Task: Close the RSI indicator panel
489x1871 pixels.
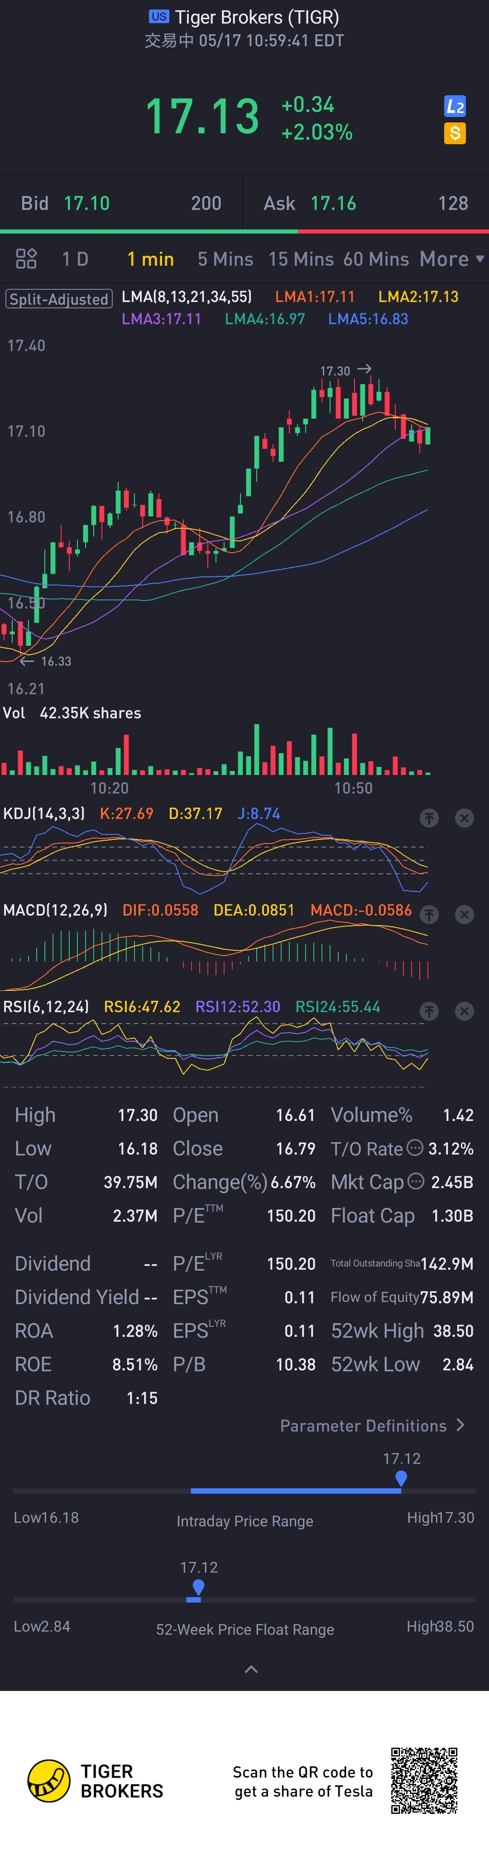Action: [465, 1012]
